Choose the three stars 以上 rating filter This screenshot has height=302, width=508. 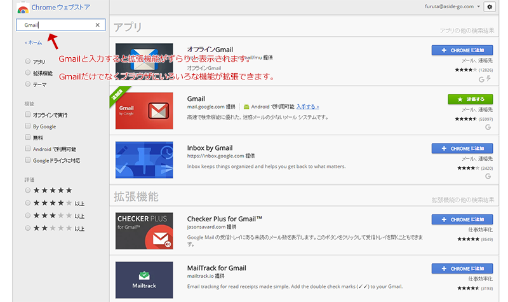tap(28, 216)
